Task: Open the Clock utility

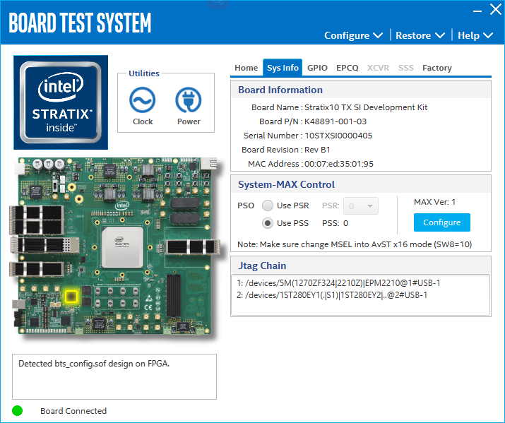Action: tap(143, 106)
